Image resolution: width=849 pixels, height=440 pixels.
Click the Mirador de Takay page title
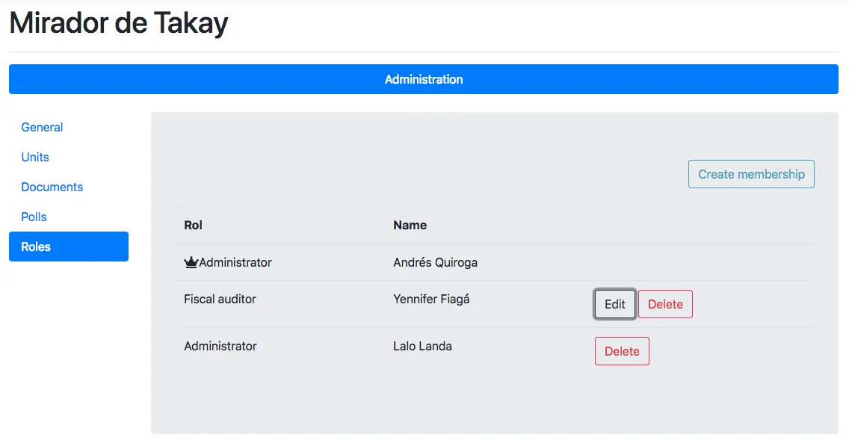click(118, 24)
